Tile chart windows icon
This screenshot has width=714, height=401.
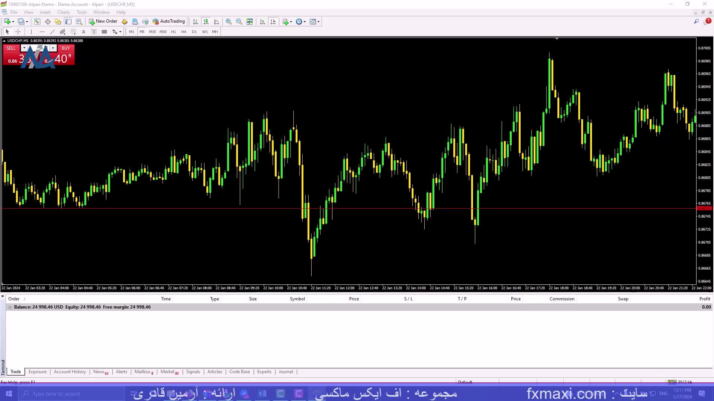(250, 22)
